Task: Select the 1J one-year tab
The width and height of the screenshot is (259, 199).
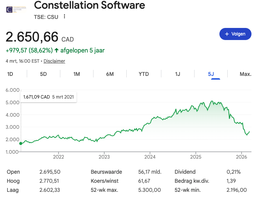Action: pyautogui.click(x=178, y=74)
